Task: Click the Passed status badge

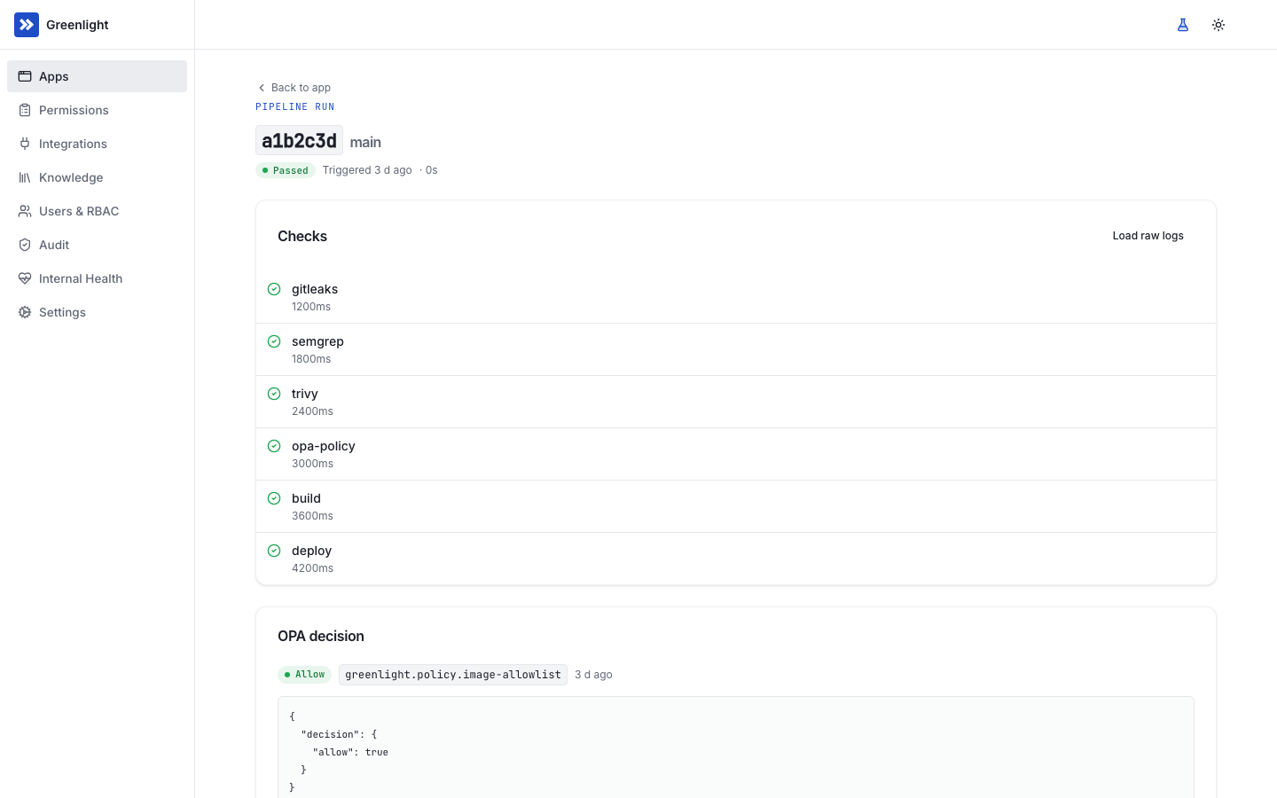Action: [286, 170]
